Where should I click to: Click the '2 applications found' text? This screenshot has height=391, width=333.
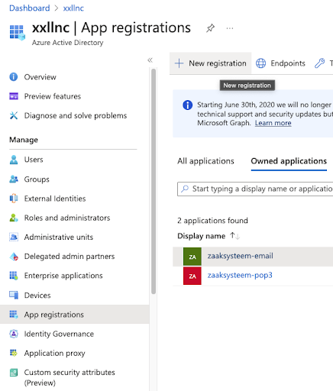click(212, 221)
